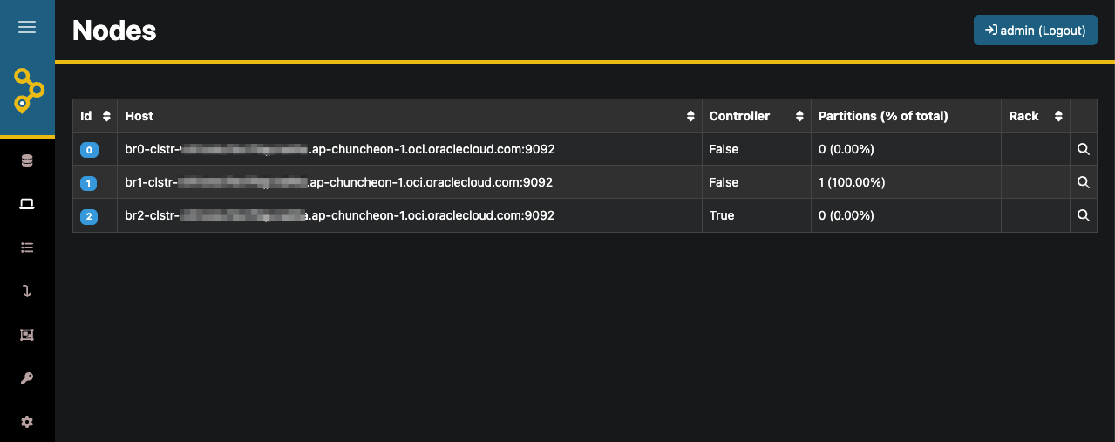This screenshot has width=1115, height=442.
Task: Click the br1-clstr host row
Action: point(338,182)
